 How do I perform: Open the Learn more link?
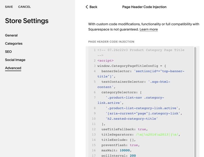point(149,29)
